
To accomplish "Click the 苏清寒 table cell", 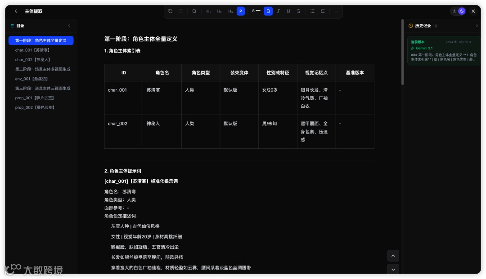I will pos(162,98).
